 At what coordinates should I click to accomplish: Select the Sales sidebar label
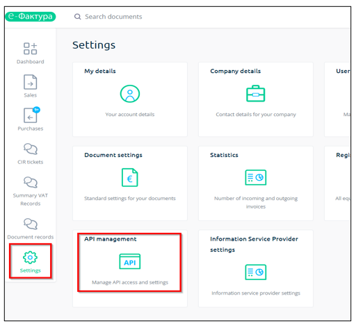(31, 95)
